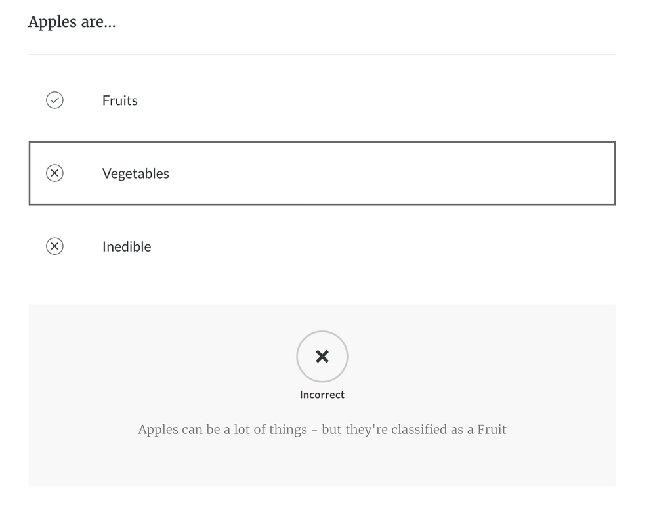
Task: Click the "Apples are..." question heading
Action: pos(72,22)
